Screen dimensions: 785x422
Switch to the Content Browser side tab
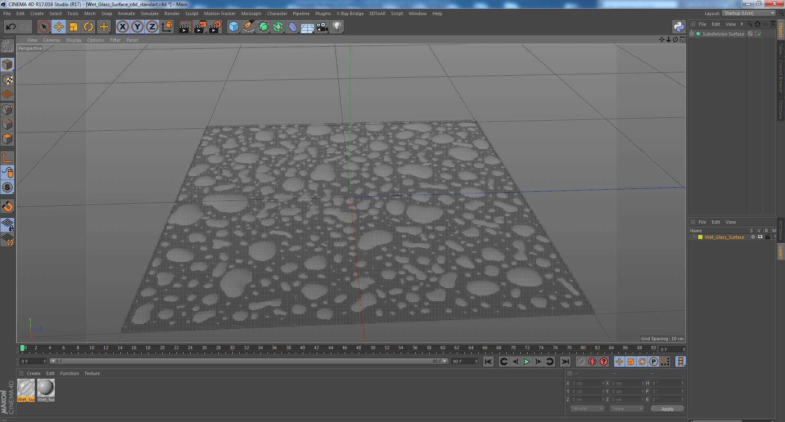coord(781,76)
